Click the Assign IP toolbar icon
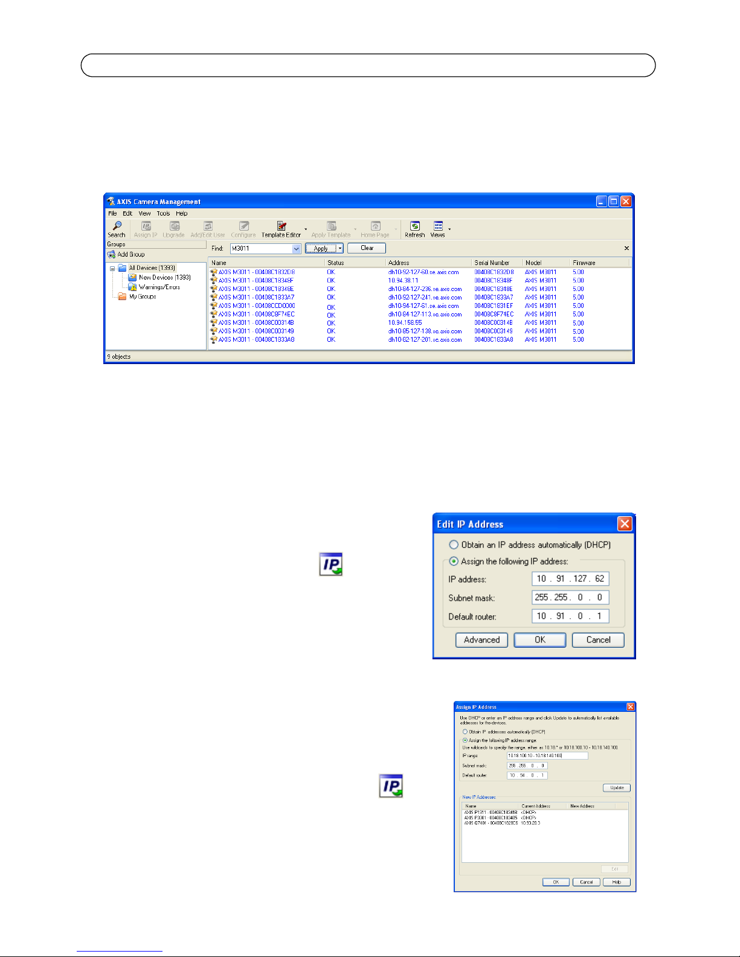This screenshot has height=957, width=740. click(146, 226)
